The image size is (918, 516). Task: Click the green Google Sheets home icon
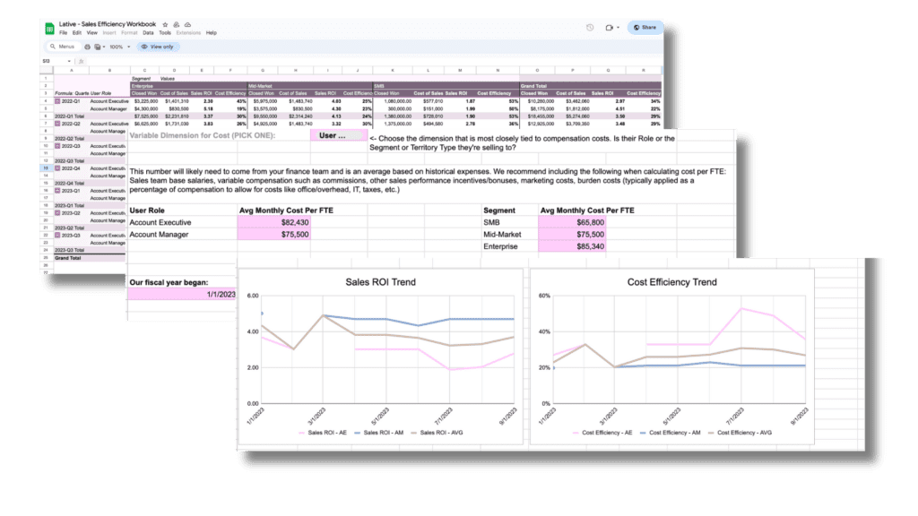pyautogui.click(x=50, y=27)
